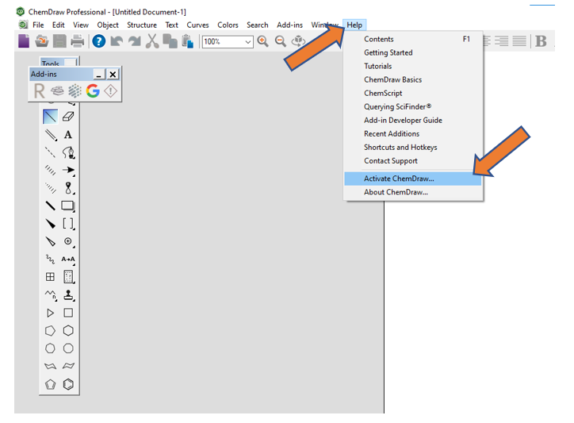This screenshot has width=574, height=423.
Task: Select the Hollow Wedged Bond tool
Action: pyautogui.click(x=51, y=241)
